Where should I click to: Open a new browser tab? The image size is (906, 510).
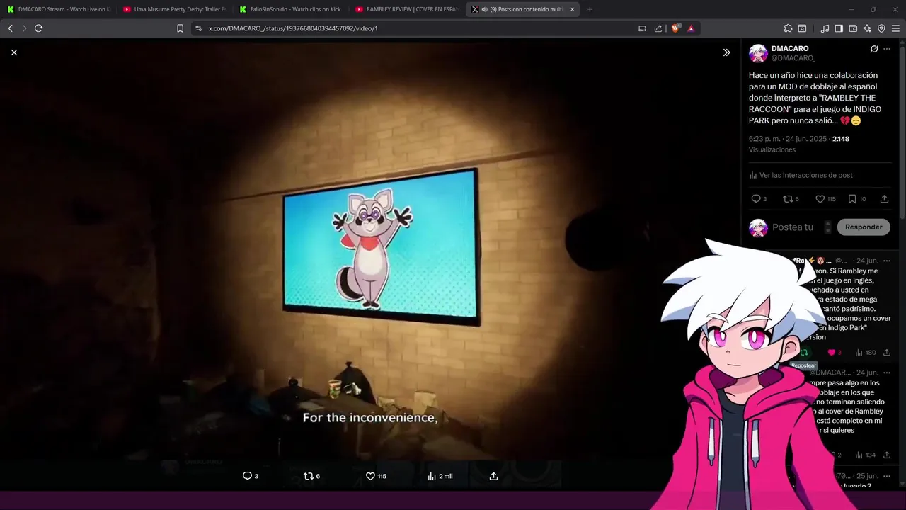pos(590,9)
